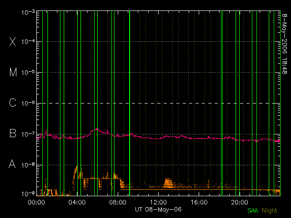Click the 10^-5 y-axis value
Image resolution: width=291 pixels, height=218 pixels.
pos(28,73)
